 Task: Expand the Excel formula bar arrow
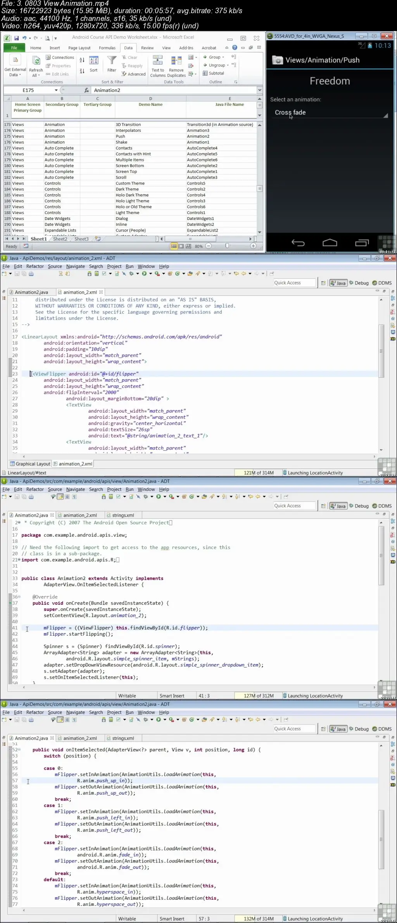click(x=259, y=90)
